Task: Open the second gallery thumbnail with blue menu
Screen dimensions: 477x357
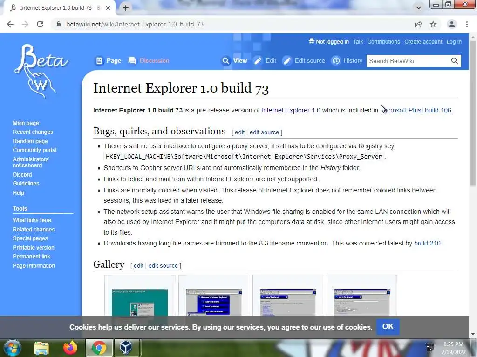Action: pyautogui.click(x=213, y=303)
